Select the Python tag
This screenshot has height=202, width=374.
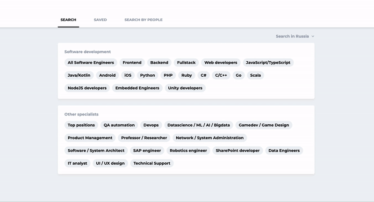[147, 75]
